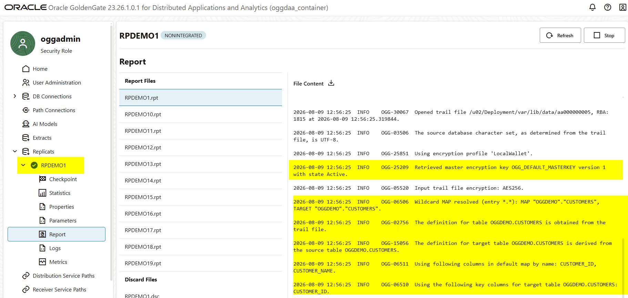Image resolution: width=628 pixels, height=298 pixels.
Task: Click the ORACLE logo
Action: click(x=25, y=7)
